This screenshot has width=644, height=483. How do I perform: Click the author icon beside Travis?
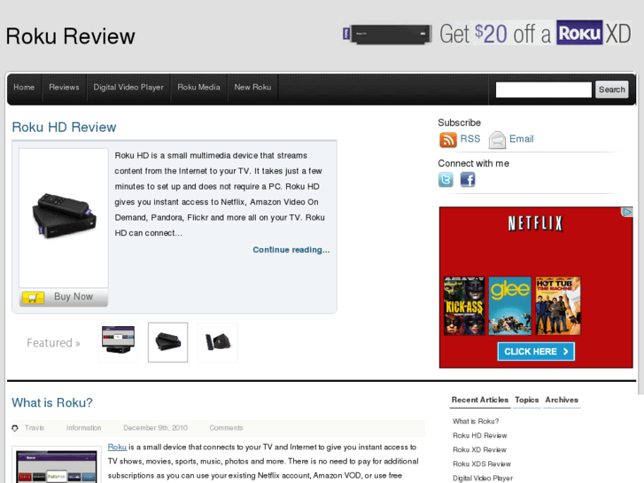(15, 428)
